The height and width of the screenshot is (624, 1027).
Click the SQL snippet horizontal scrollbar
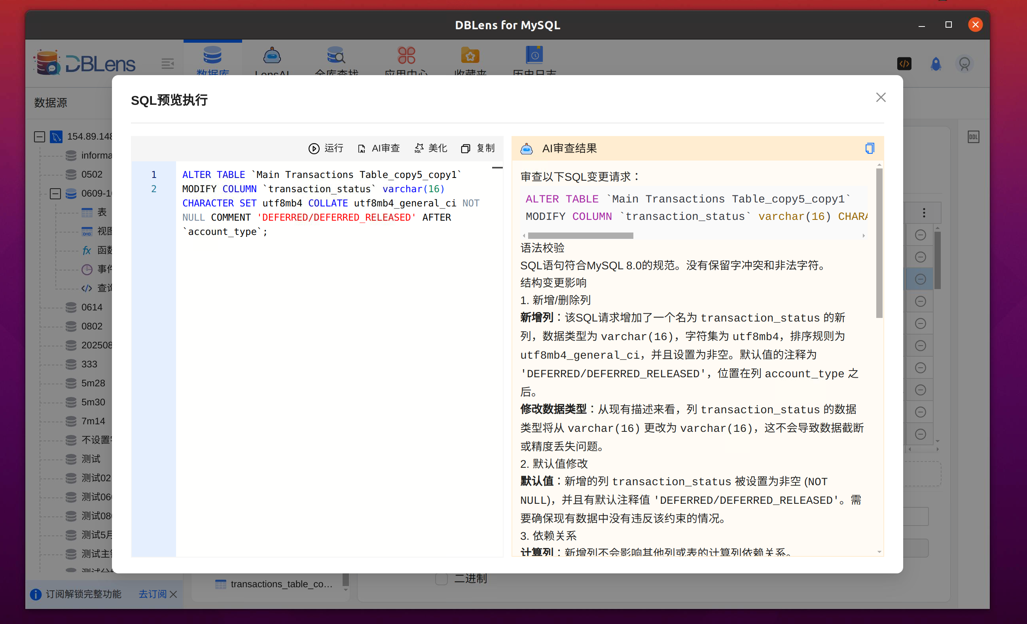click(x=581, y=236)
